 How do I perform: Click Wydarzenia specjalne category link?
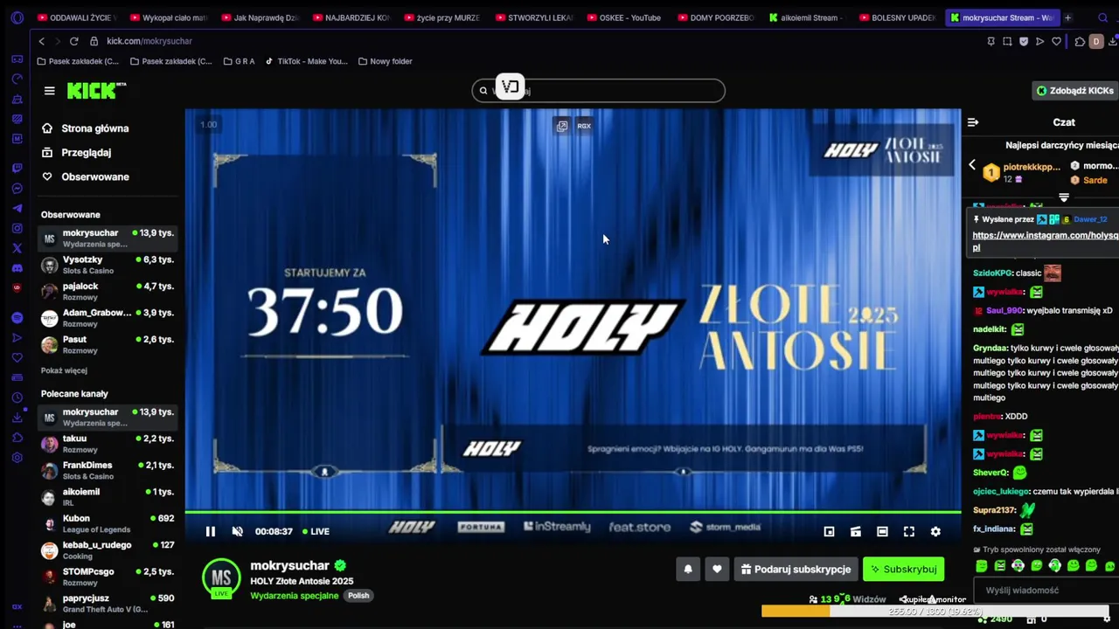click(x=294, y=596)
